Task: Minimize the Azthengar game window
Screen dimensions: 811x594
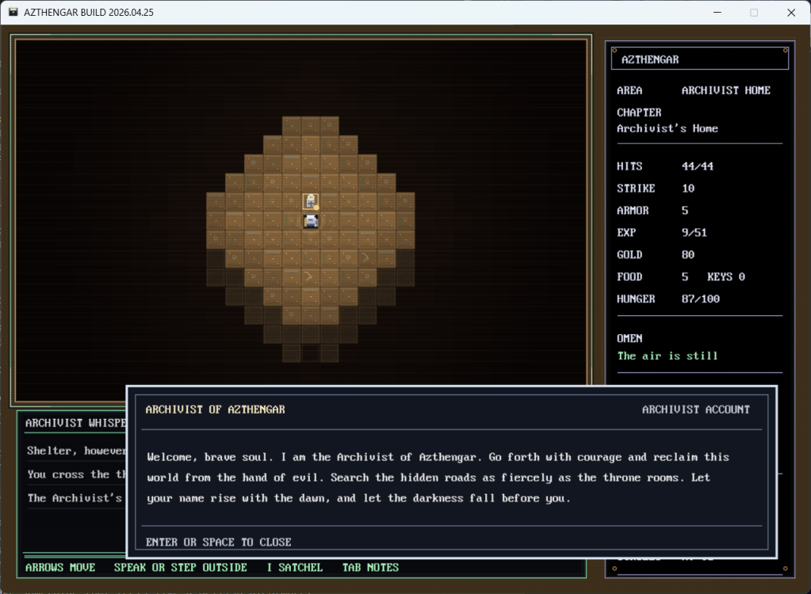Action: tap(717, 13)
